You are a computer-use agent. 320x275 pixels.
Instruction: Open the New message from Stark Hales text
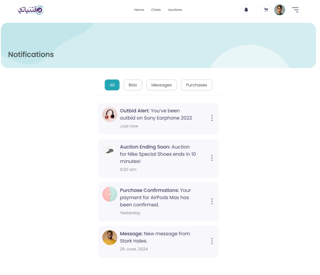tap(155, 237)
